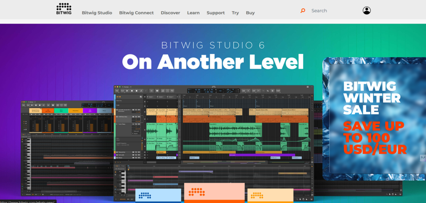Go to the Support section

pyautogui.click(x=215, y=13)
